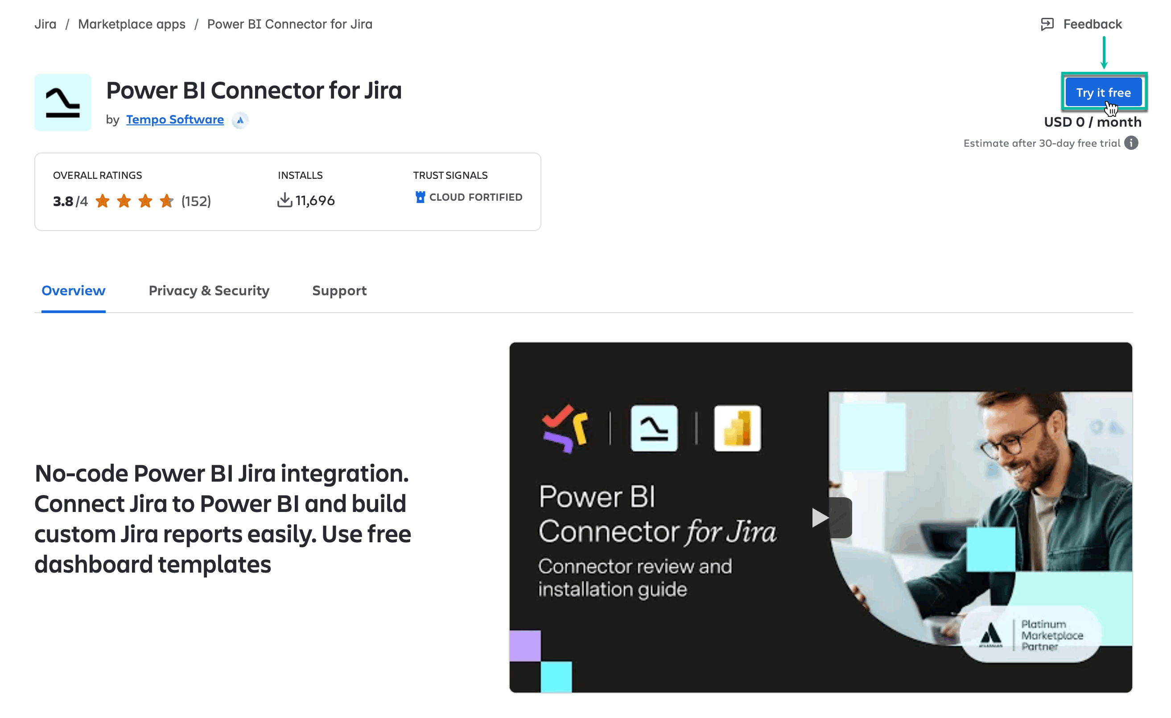Viewport: 1171px width, 718px height.
Task: Click the Cloud Fortified shield icon
Action: 420,197
